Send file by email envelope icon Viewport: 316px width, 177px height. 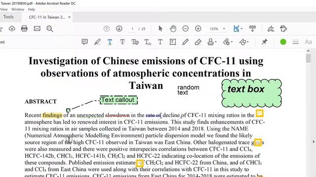coord(37,29)
